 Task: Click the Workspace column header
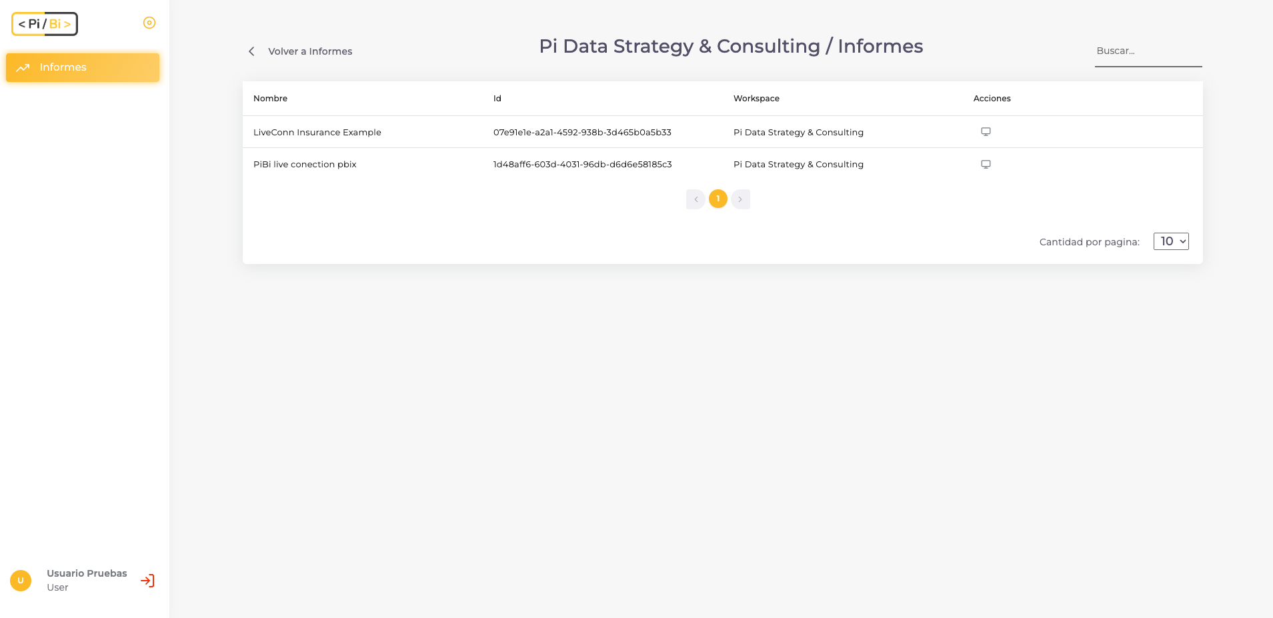point(756,98)
